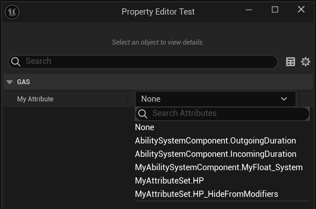316x209 pixels.
Task: Click the Property Editor Test title bar
Action: [x=158, y=12]
